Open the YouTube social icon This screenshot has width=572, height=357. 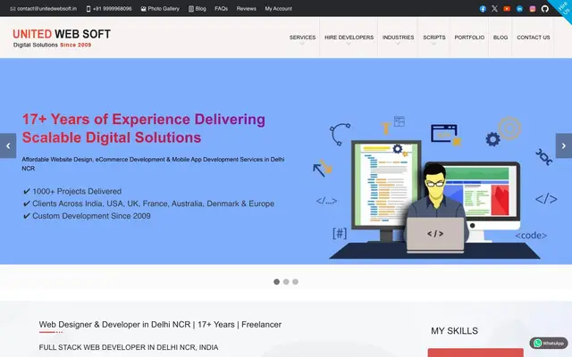[x=507, y=9]
